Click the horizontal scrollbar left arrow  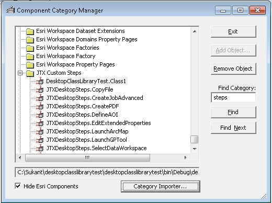click(20, 158)
